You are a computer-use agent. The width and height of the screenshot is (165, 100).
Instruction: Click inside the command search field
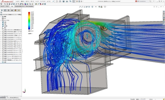point(143,1)
